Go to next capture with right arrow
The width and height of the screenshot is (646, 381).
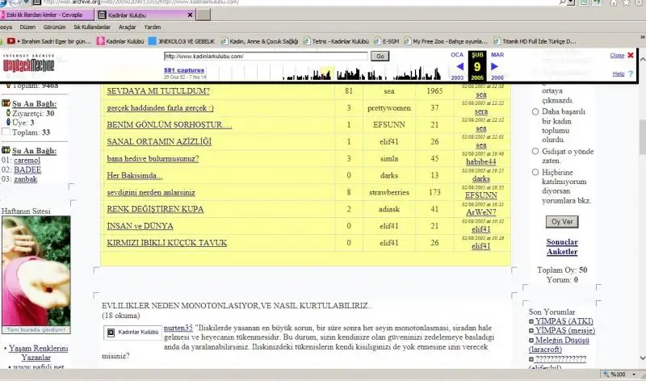pyautogui.click(x=494, y=66)
